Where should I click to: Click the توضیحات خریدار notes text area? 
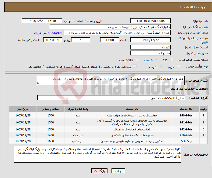pyautogui.click(x=98, y=154)
